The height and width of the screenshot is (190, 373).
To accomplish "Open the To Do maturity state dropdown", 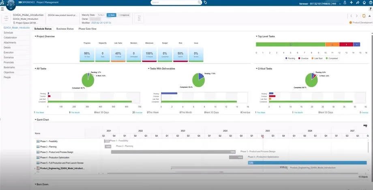I will point(101,15).
